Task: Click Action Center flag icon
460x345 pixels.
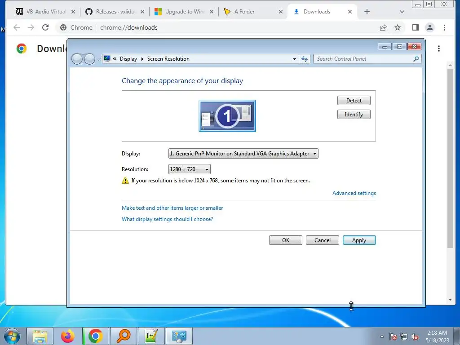Action: point(393,336)
